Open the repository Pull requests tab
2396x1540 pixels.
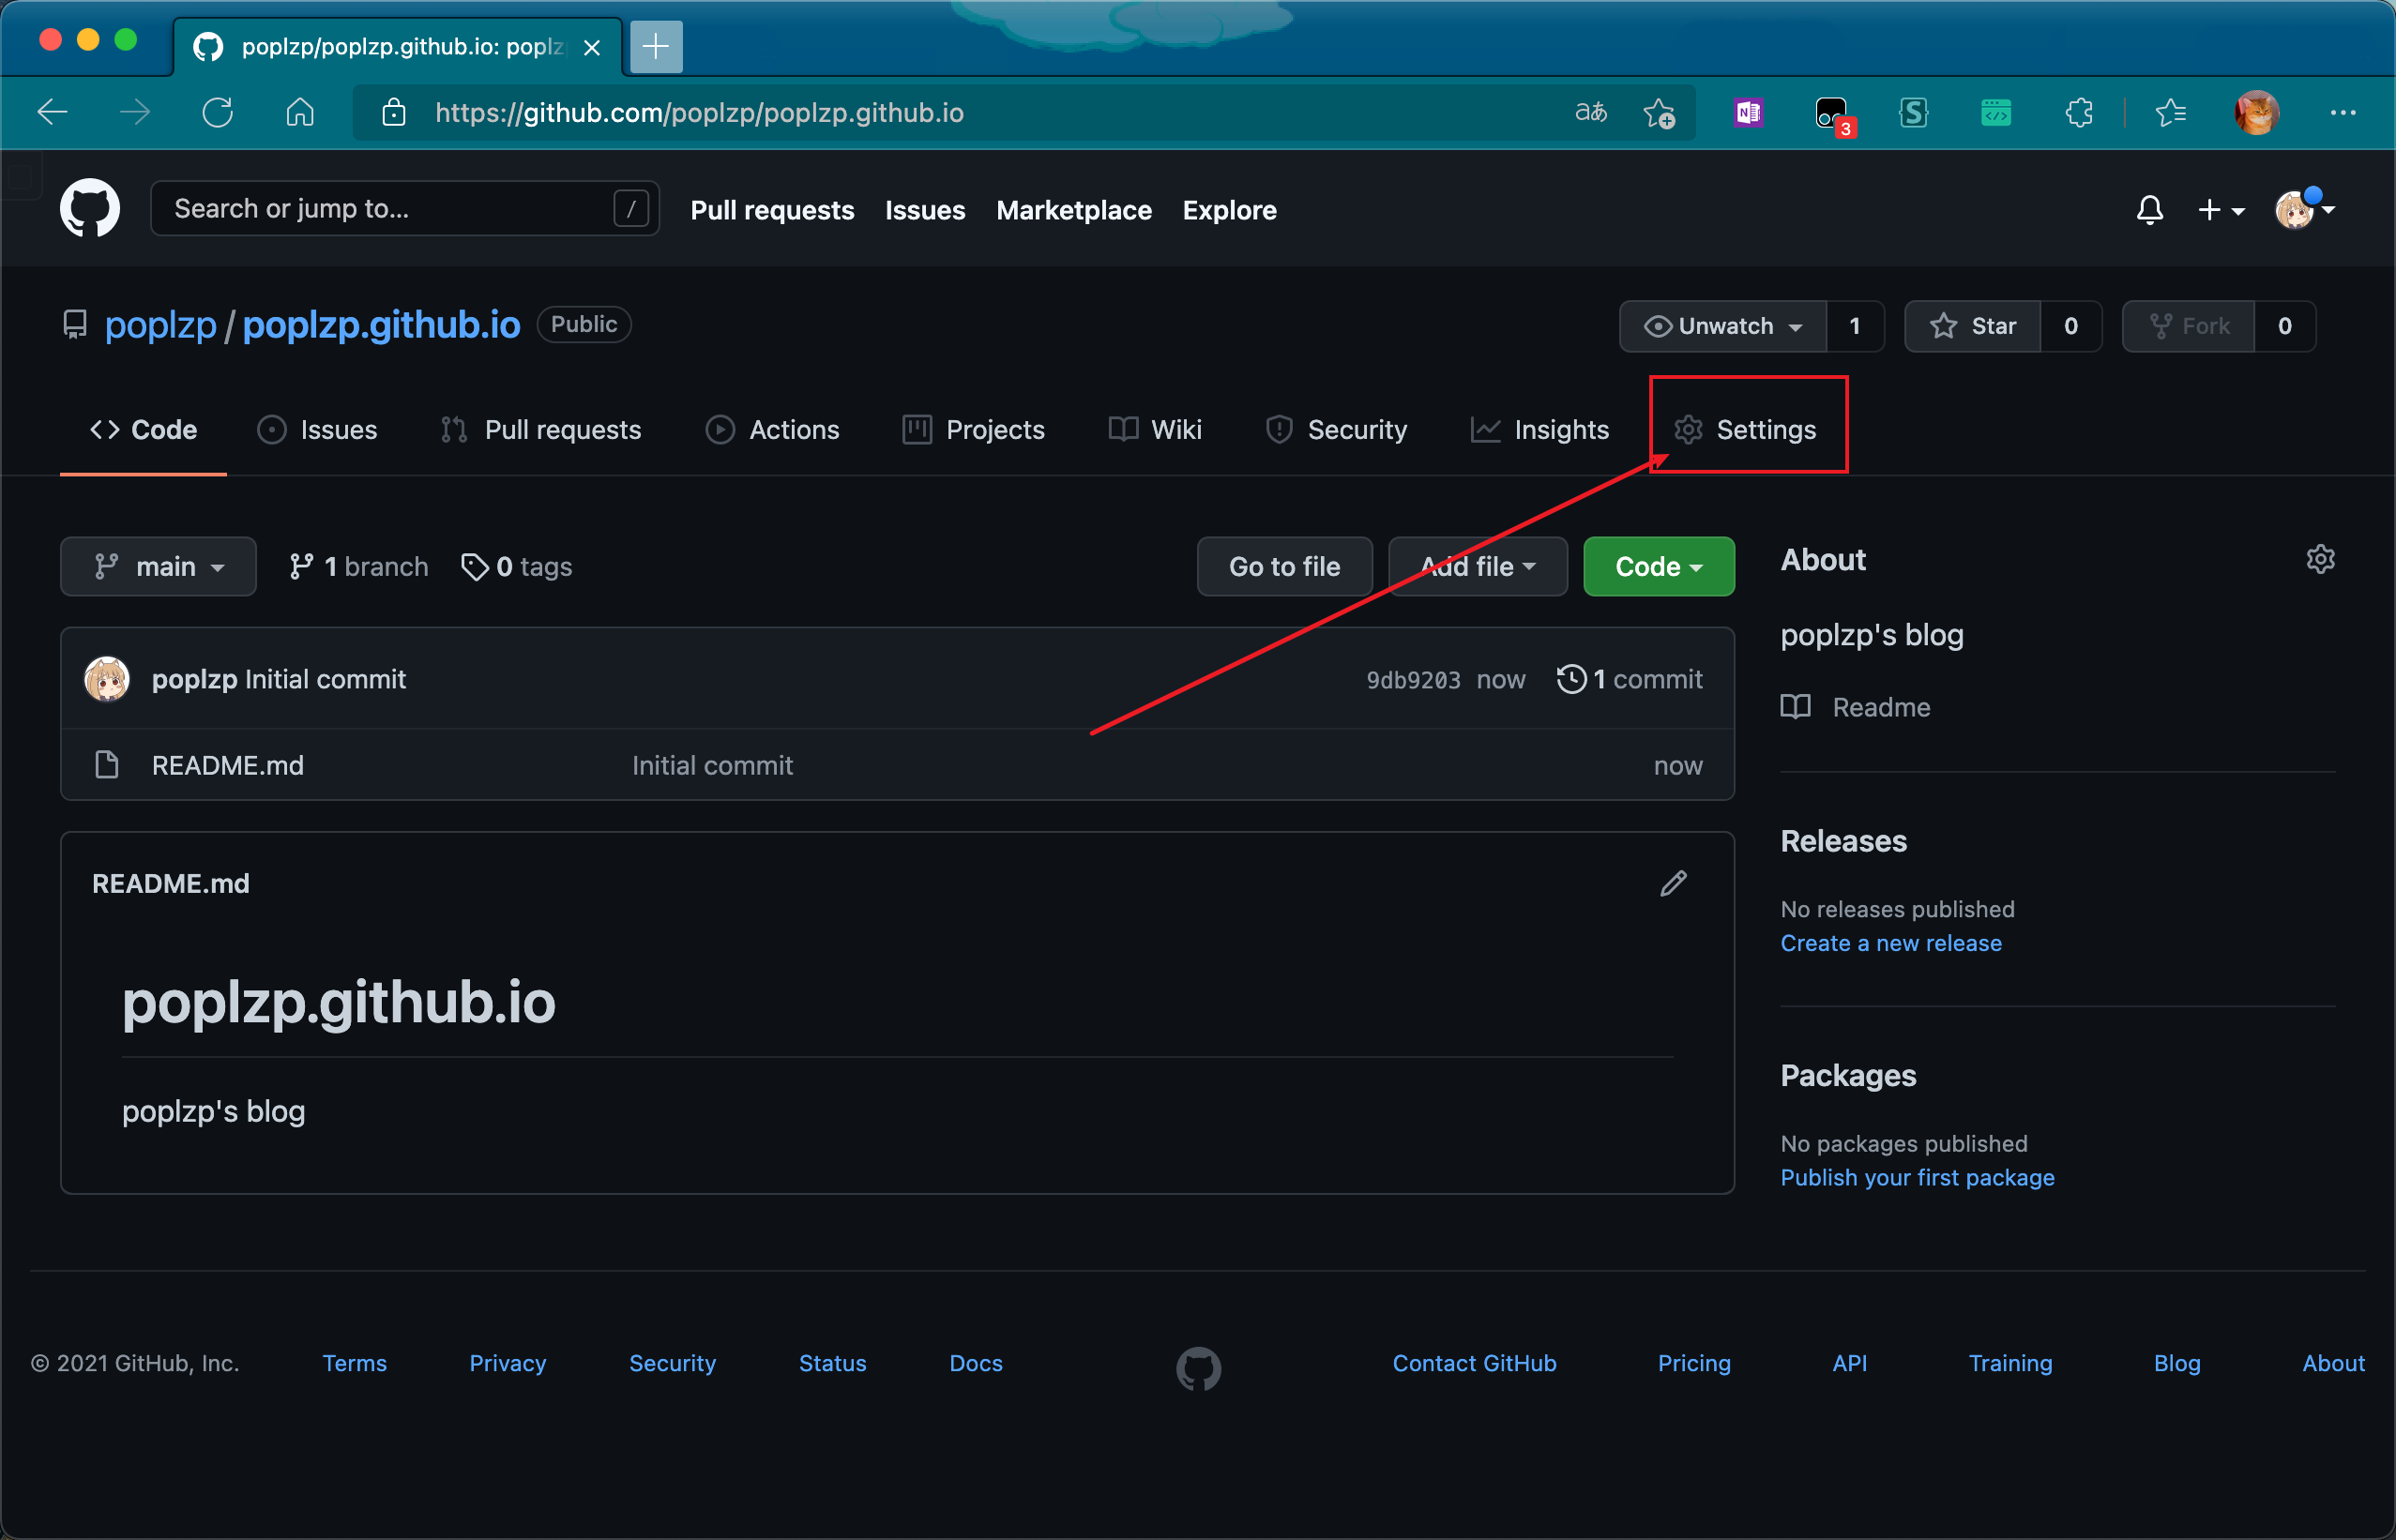pos(541,430)
